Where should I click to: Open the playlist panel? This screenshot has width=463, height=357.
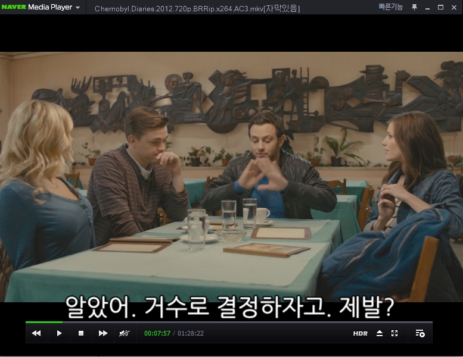pyautogui.click(x=420, y=333)
